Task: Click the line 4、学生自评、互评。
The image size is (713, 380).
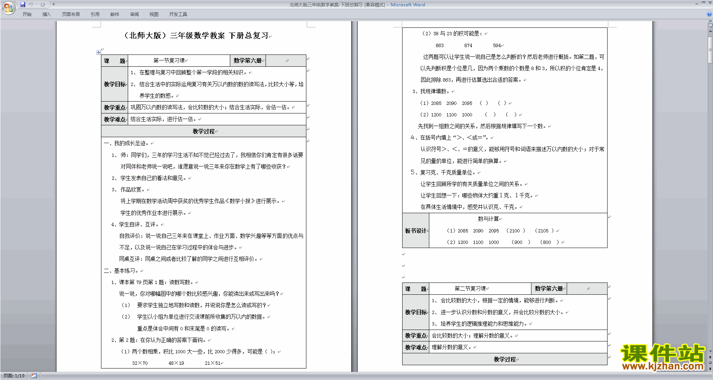Action: click(136, 224)
